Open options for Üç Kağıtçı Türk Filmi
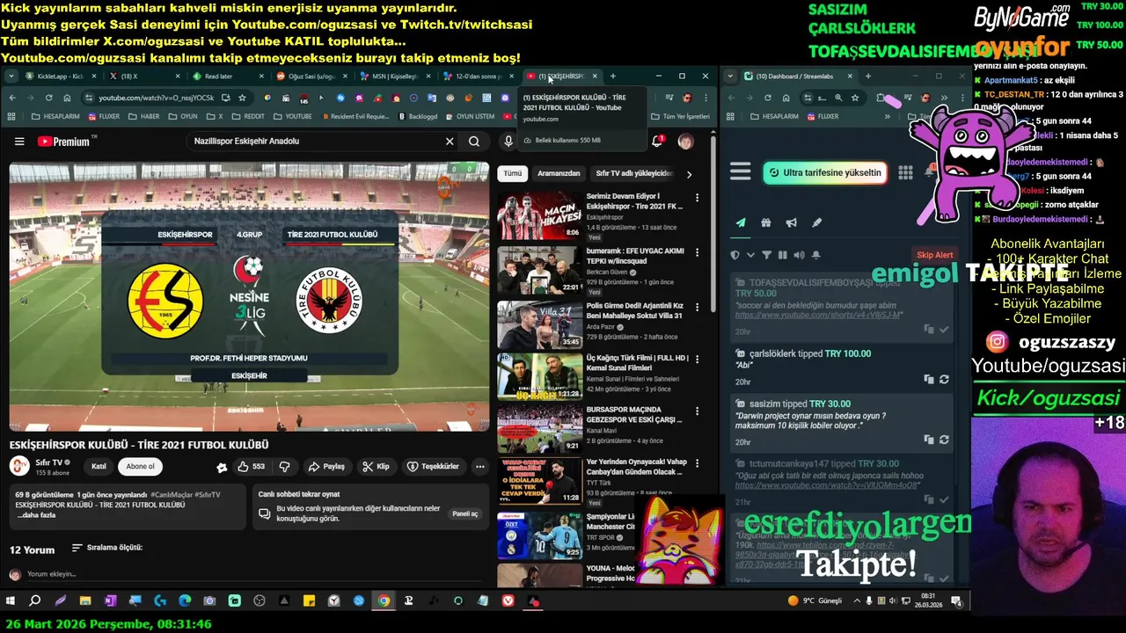Viewport: 1126px width, 633px height. point(697,359)
